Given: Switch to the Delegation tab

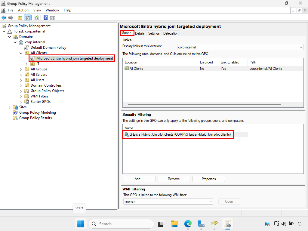Looking at the screenshot, I should (x=171, y=33).
